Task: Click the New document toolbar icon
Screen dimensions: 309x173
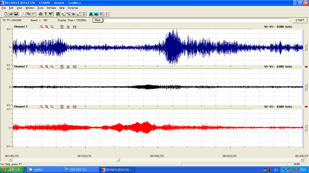Action: 6,14
